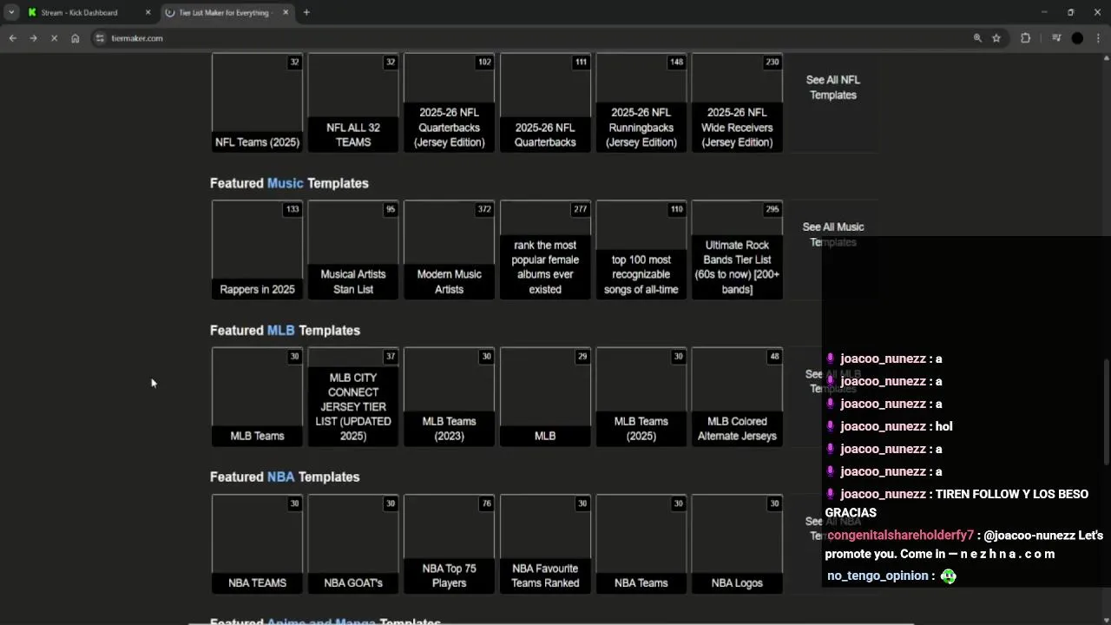The image size is (1111, 625).
Task: Open a new browser tab
Action: 306,12
